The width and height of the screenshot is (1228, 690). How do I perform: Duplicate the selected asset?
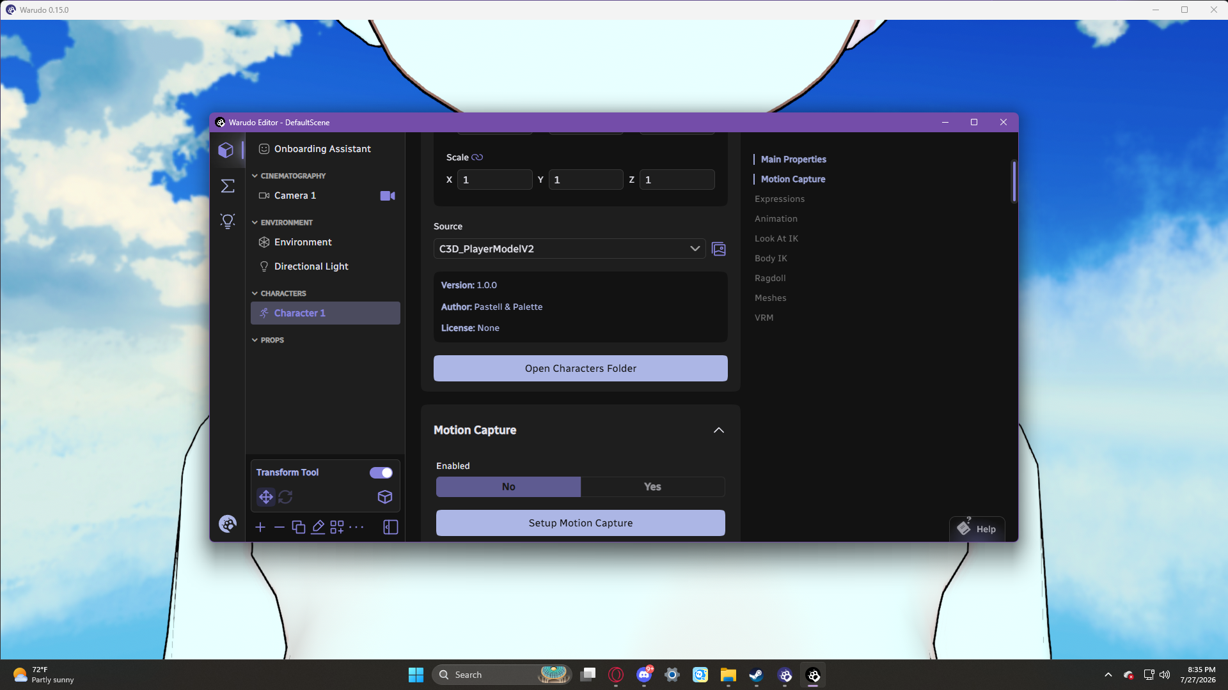point(299,527)
